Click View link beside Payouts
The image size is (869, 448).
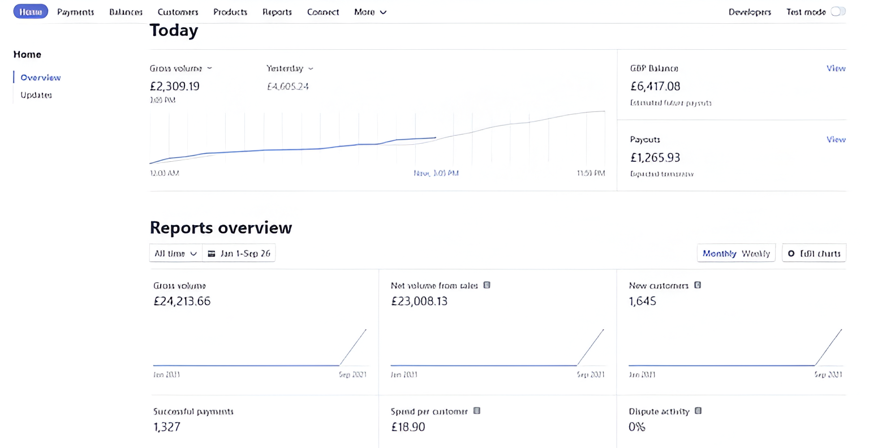click(x=836, y=139)
